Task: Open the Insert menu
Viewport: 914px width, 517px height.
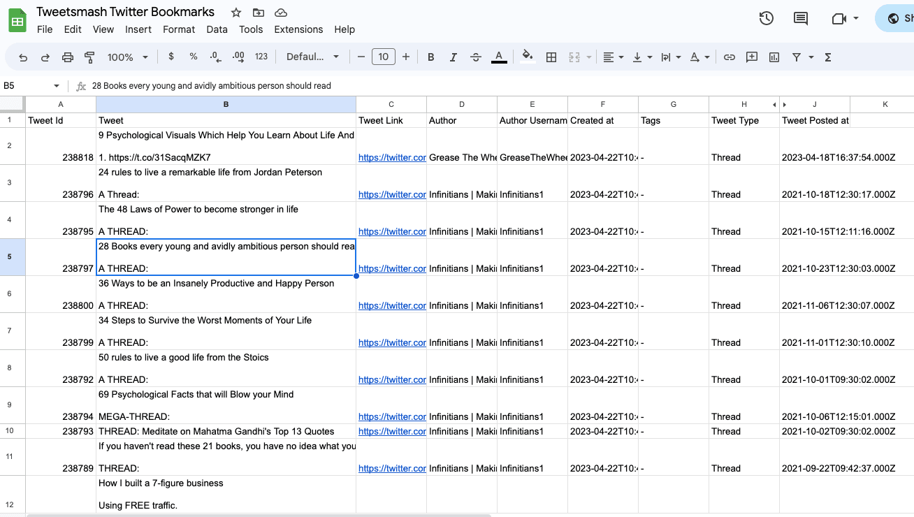Action: (138, 29)
